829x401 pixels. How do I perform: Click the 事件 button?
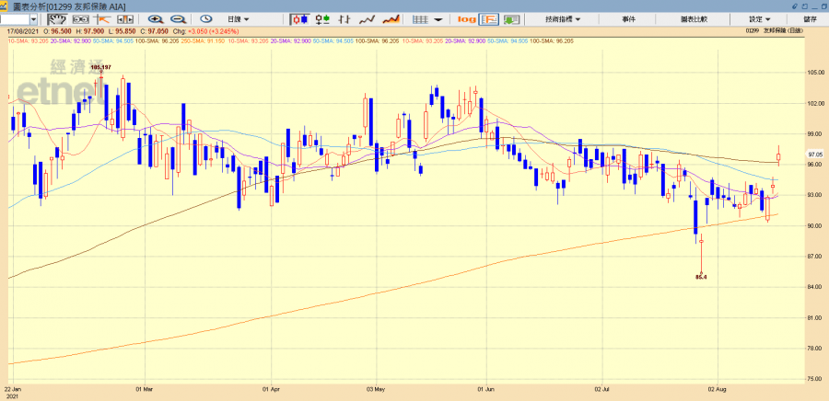point(628,18)
